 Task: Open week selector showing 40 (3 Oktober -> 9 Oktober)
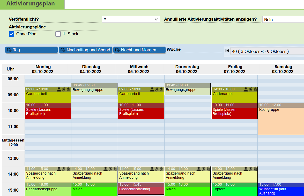[x=267, y=51]
